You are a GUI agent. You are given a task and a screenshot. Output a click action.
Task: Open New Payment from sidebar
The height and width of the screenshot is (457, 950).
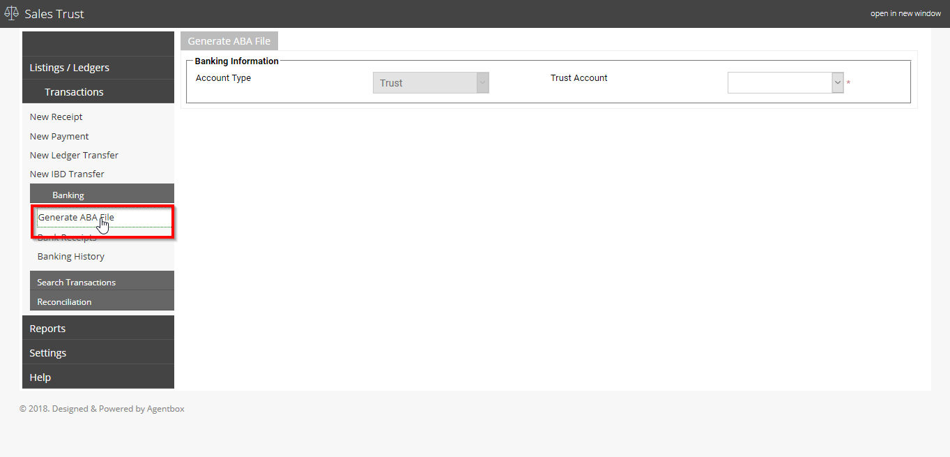tap(59, 136)
